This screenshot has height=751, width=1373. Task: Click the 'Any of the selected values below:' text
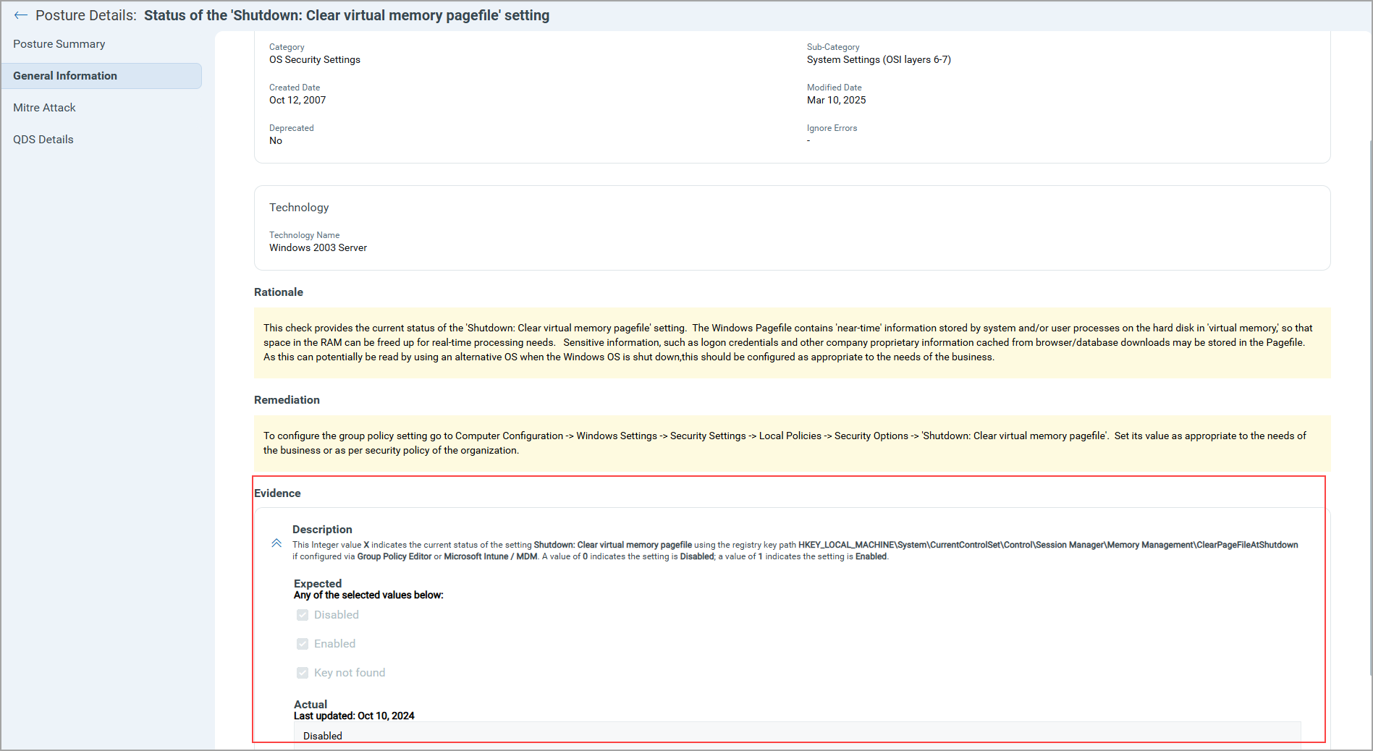[368, 595]
